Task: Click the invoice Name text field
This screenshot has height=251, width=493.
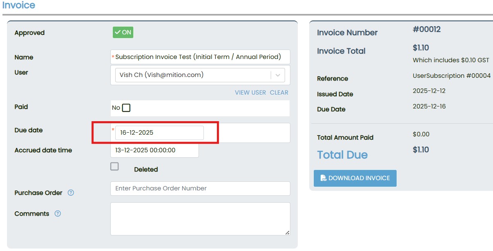Action: click(200, 57)
